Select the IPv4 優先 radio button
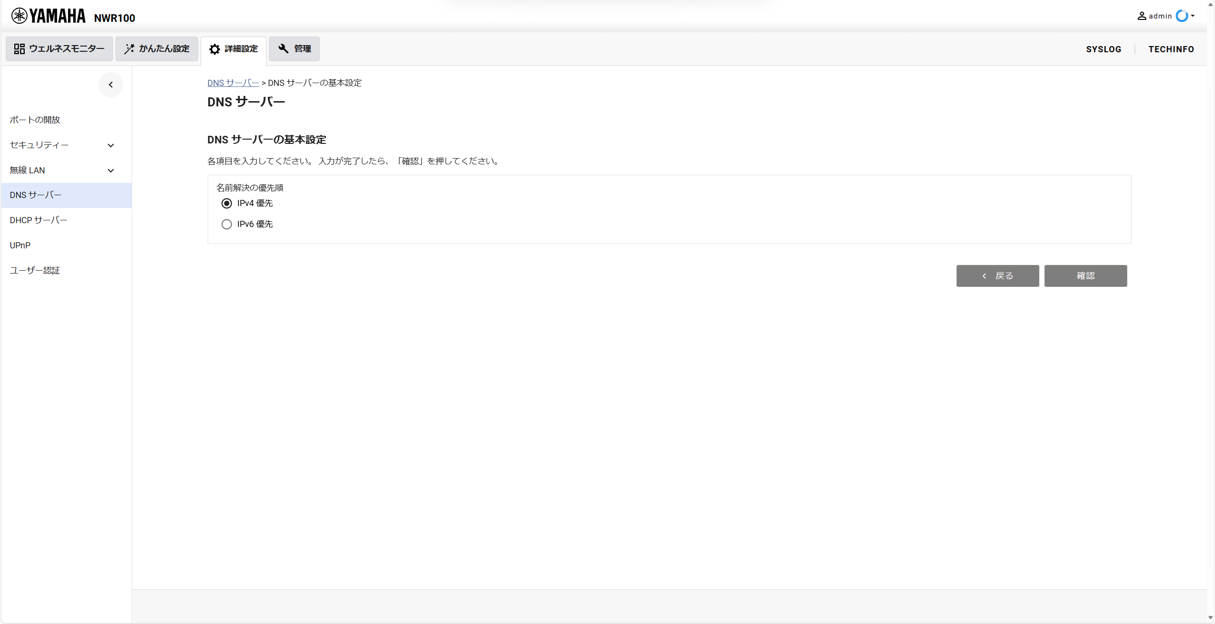1215x624 pixels. click(227, 204)
